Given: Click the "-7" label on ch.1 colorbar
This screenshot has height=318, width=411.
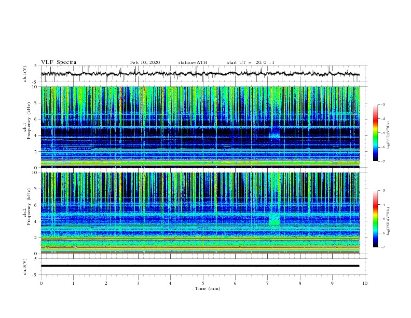Looking at the screenshot, I should point(382,161).
